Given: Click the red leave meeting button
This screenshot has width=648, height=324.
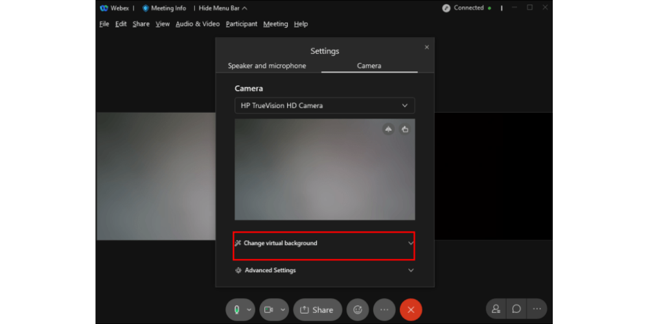Looking at the screenshot, I should tap(411, 310).
